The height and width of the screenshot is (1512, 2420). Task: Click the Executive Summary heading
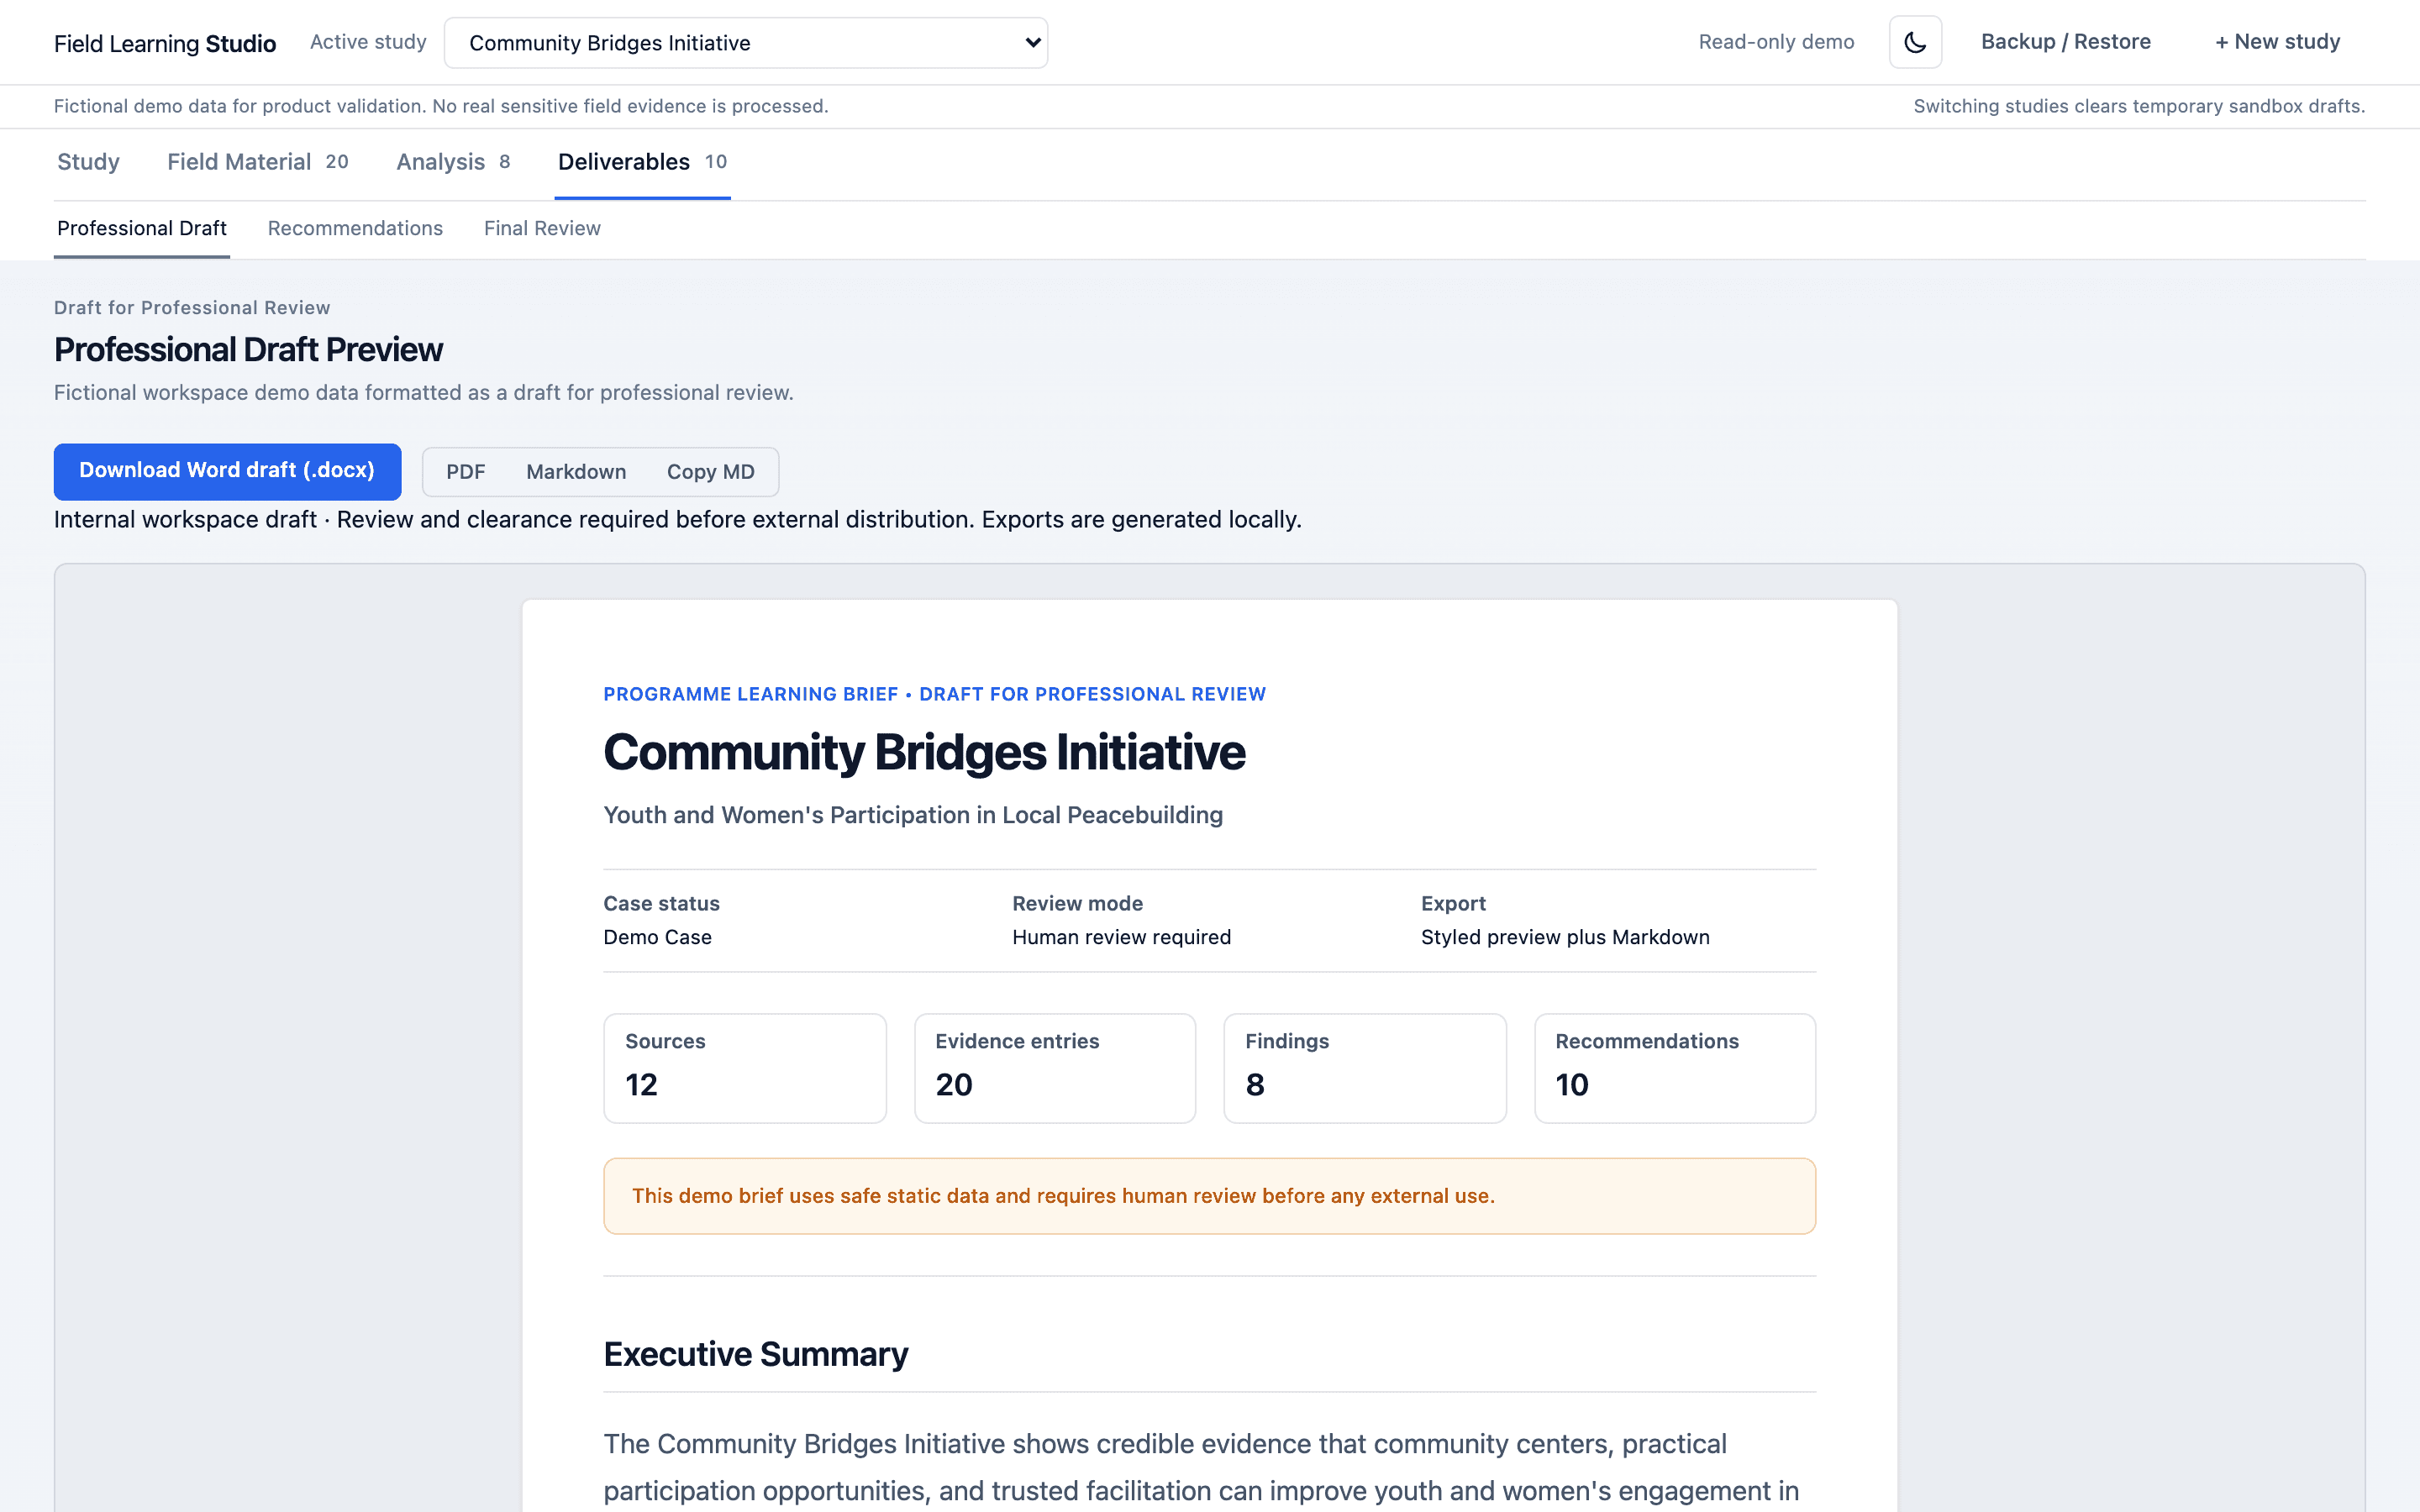pyautogui.click(x=756, y=1354)
